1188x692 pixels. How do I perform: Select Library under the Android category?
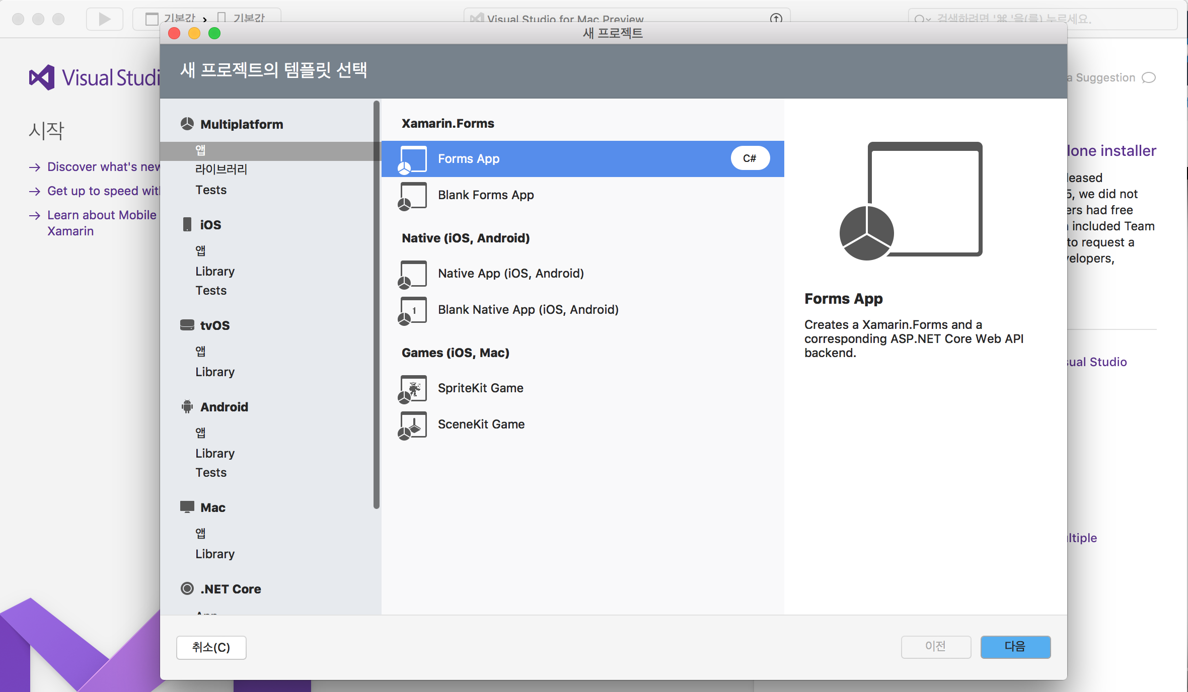pos(215,453)
